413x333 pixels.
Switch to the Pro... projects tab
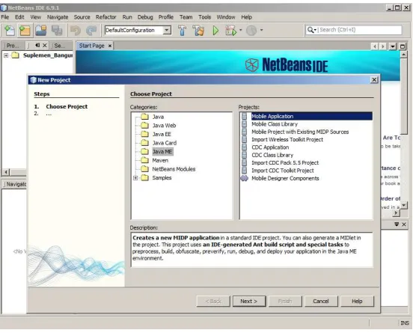[x=13, y=46]
